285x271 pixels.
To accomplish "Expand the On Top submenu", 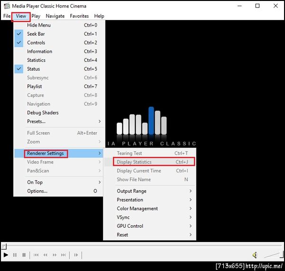I will [58, 182].
